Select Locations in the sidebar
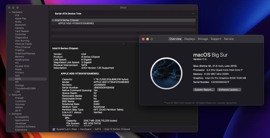 pos(20,101)
